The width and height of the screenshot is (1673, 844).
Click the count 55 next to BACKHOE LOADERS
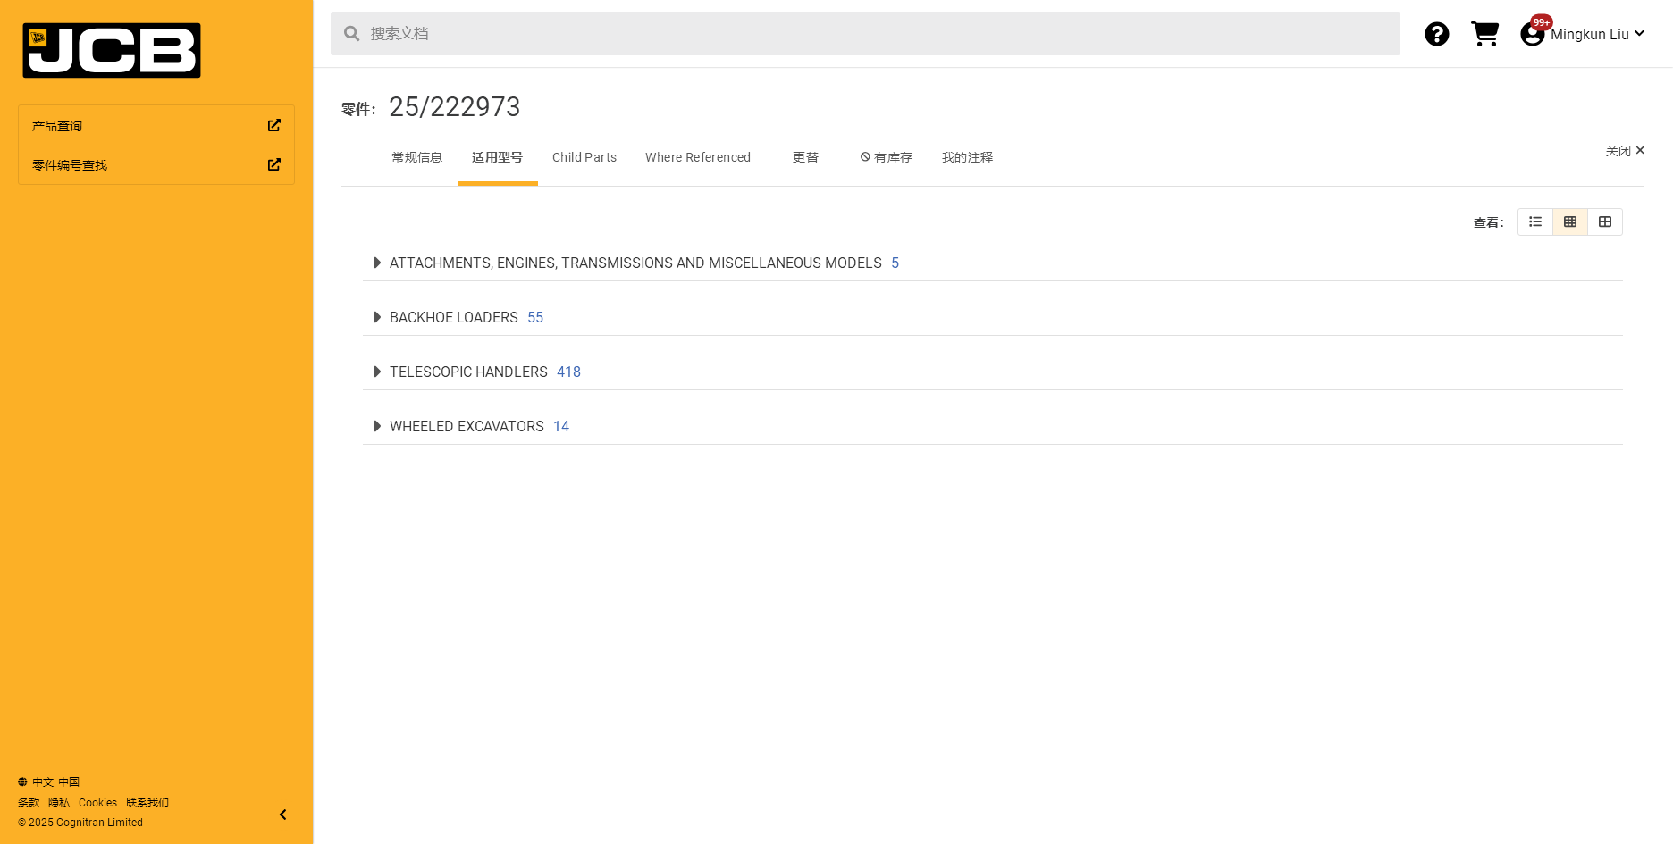pos(535,317)
